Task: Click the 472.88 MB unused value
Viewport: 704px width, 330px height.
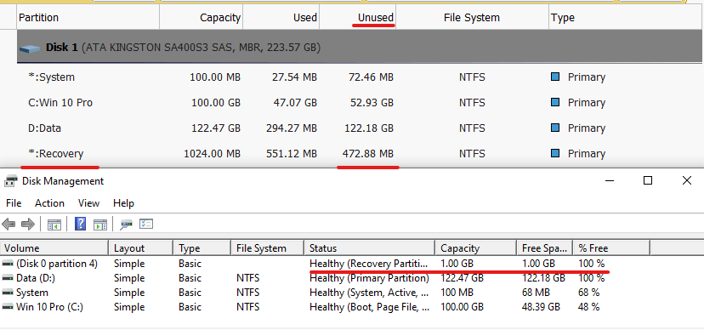Action: 367,154
